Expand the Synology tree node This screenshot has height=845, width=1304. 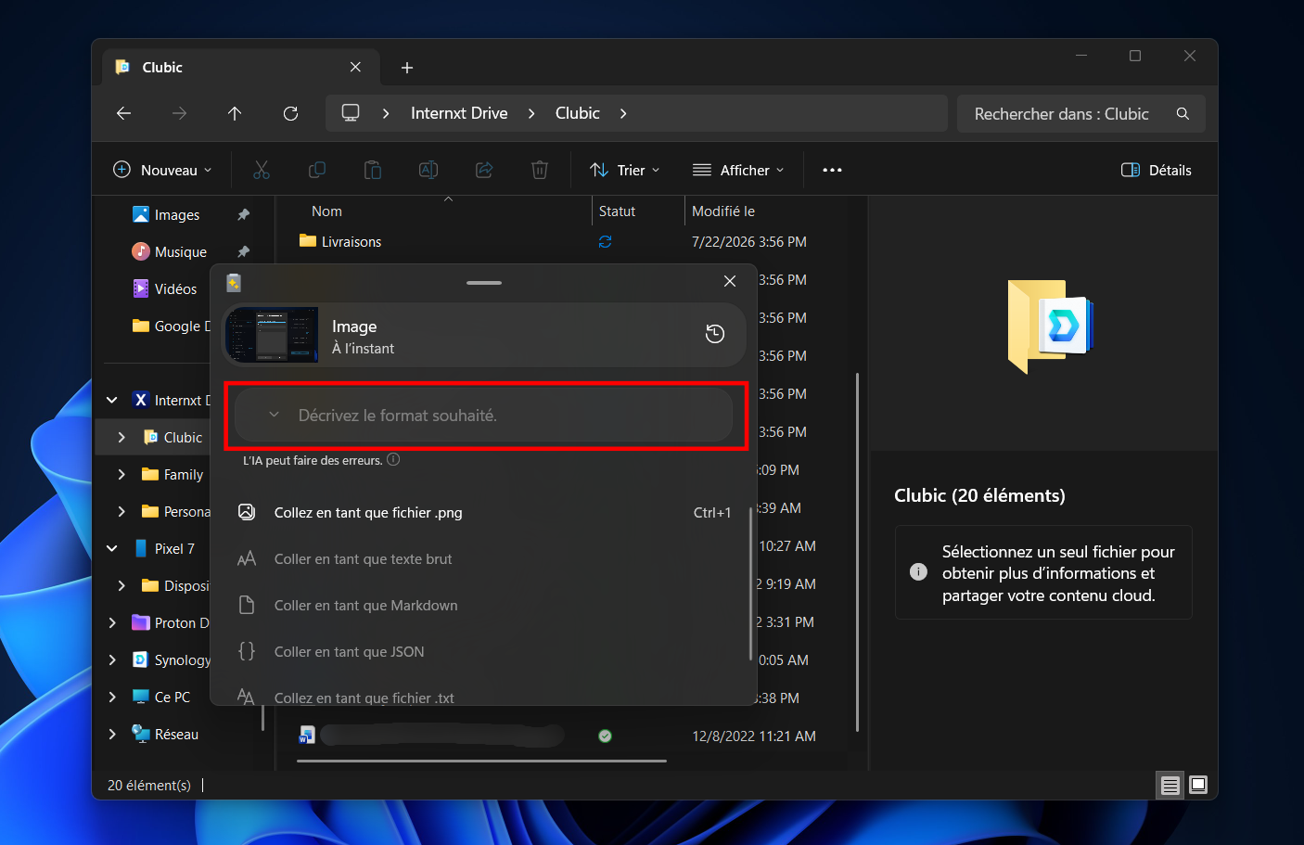coord(112,659)
